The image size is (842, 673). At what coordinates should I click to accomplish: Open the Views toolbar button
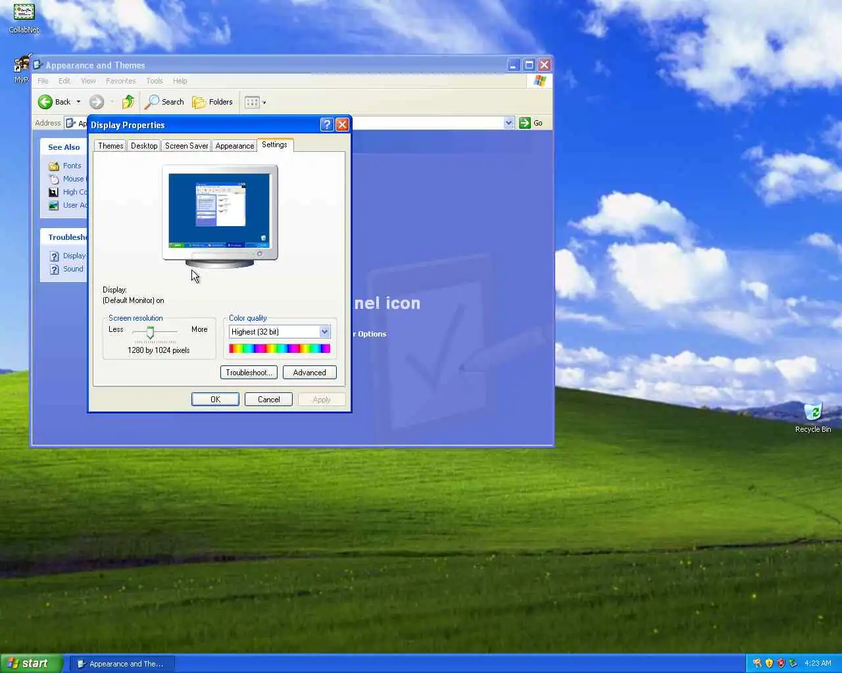click(252, 102)
